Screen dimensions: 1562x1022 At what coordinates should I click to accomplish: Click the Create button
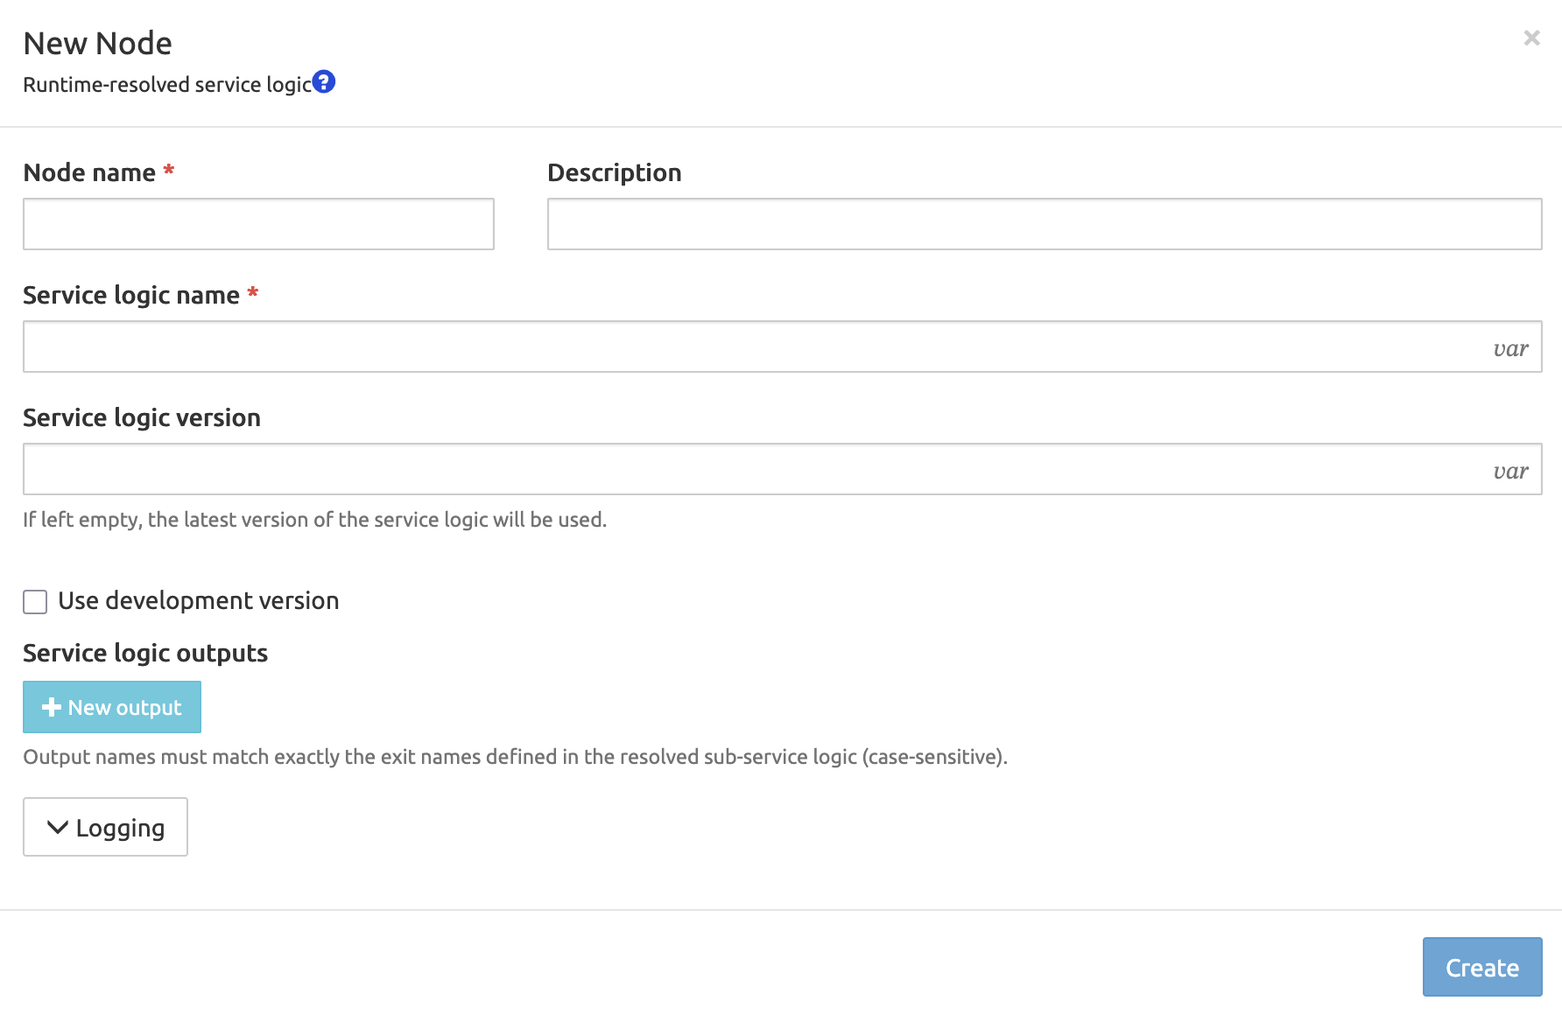coord(1482,967)
